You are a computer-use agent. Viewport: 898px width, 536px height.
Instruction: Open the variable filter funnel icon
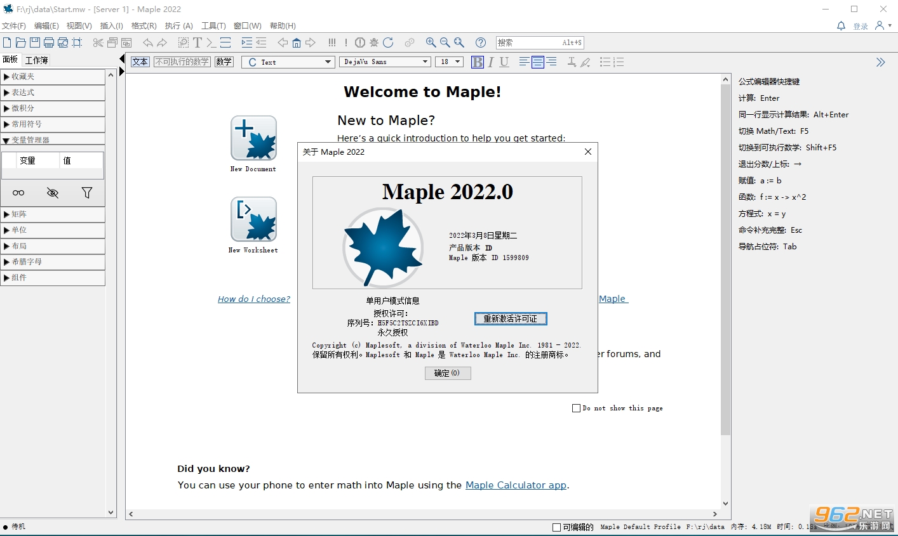[87, 193]
